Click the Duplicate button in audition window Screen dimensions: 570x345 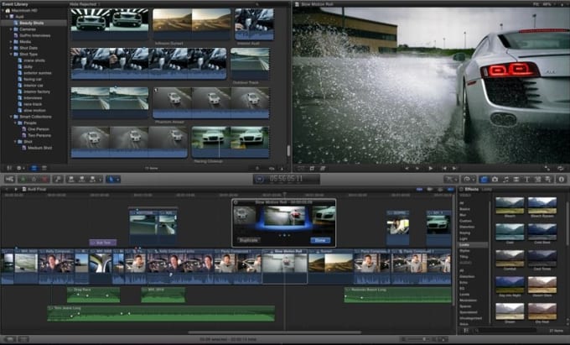tap(249, 240)
